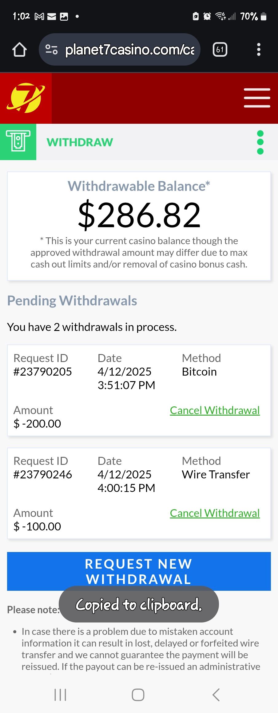Tap request ID #23790205 text
This screenshot has height=713, width=278.
(43, 372)
